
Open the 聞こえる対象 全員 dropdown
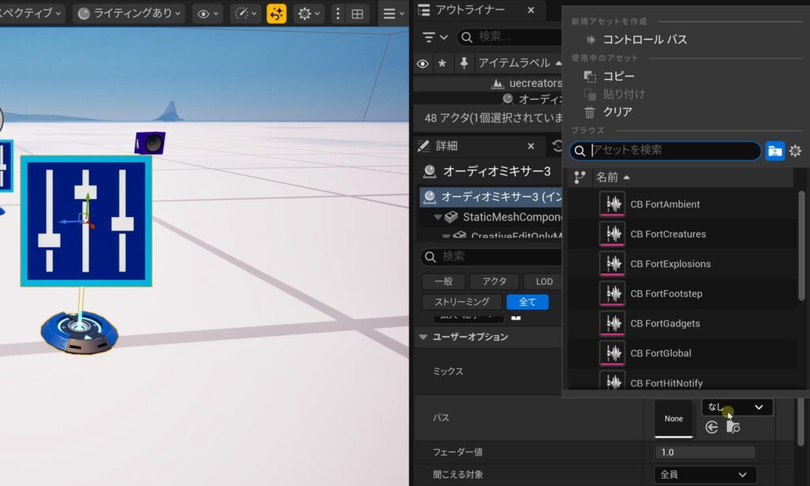(x=705, y=474)
